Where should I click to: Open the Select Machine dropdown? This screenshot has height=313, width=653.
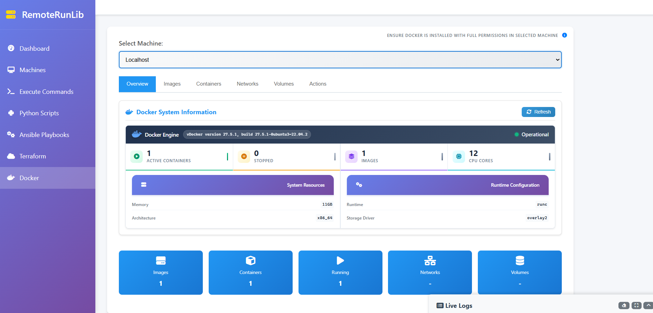pyautogui.click(x=340, y=60)
